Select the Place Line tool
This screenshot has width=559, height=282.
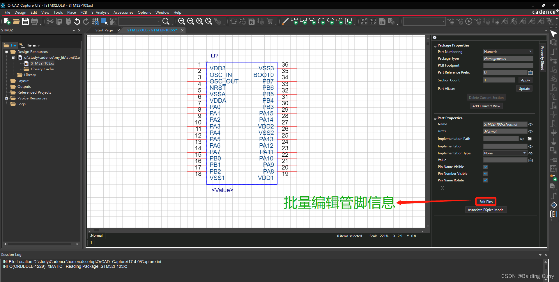tap(285, 21)
